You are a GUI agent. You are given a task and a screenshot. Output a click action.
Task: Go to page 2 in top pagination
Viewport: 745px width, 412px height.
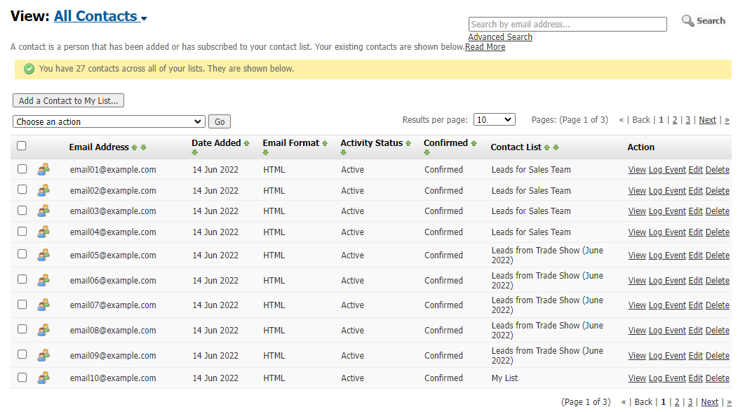pos(675,120)
